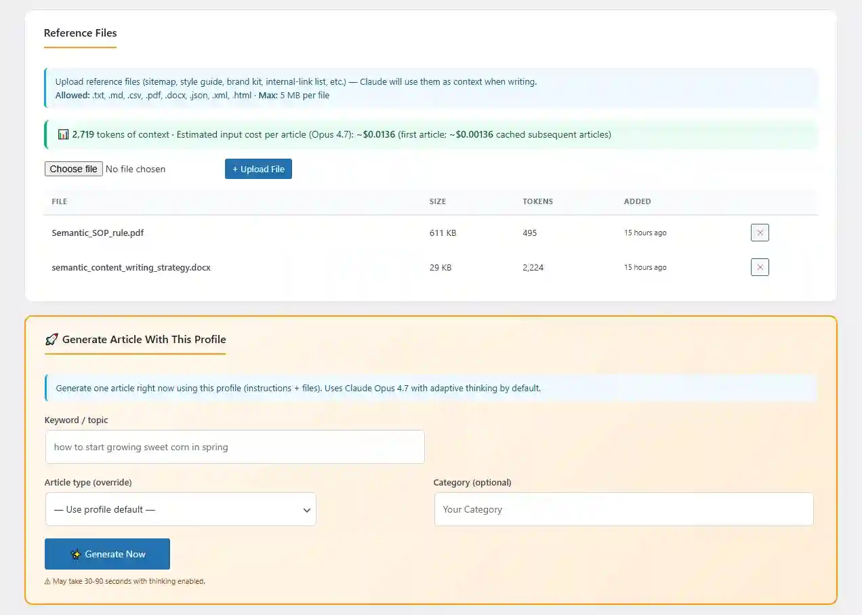Click into the Category text field

(x=623, y=509)
